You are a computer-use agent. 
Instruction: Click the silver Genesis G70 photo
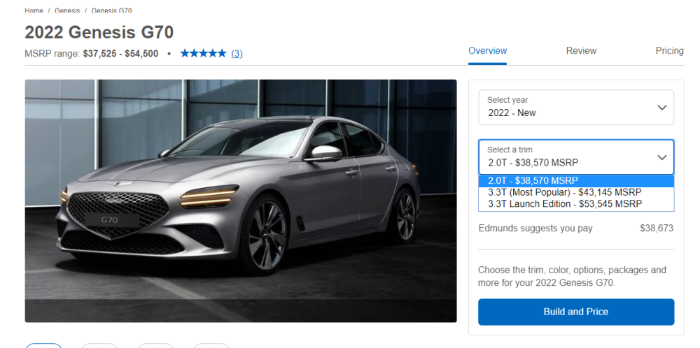[241, 201]
